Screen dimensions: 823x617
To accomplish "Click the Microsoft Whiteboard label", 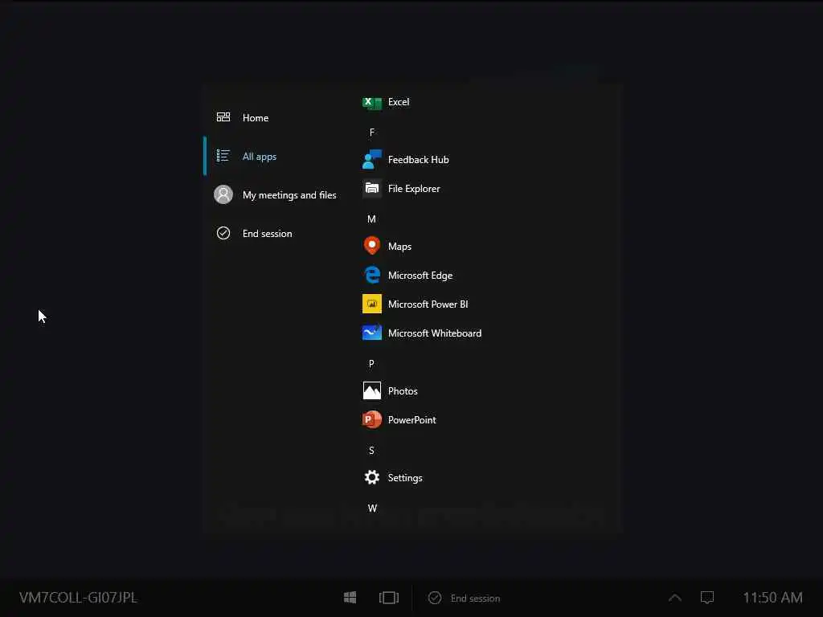I will tap(435, 333).
